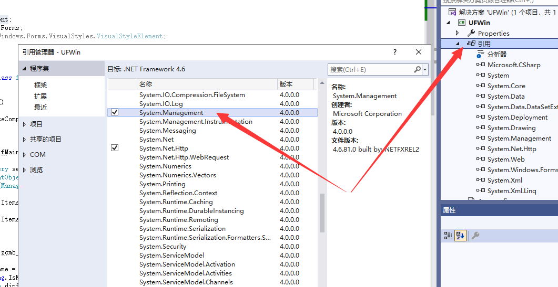558x287 pixels.
Task: Uncheck the System.Management assembly checkbox
Action: click(x=115, y=113)
